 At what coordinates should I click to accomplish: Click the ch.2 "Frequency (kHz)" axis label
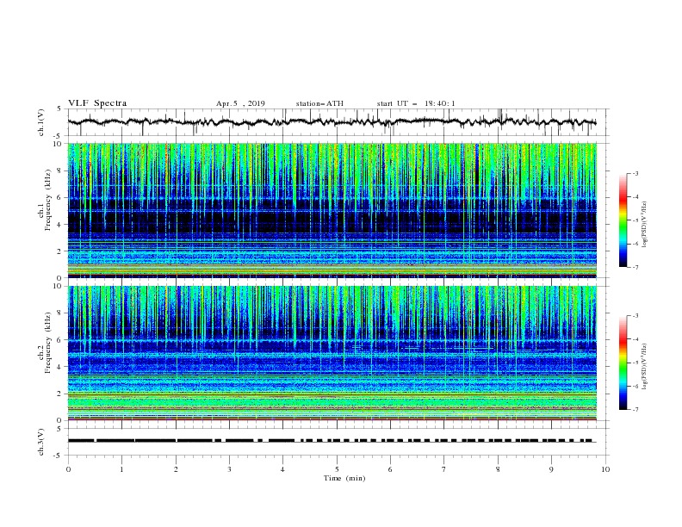(x=48, y=343)
